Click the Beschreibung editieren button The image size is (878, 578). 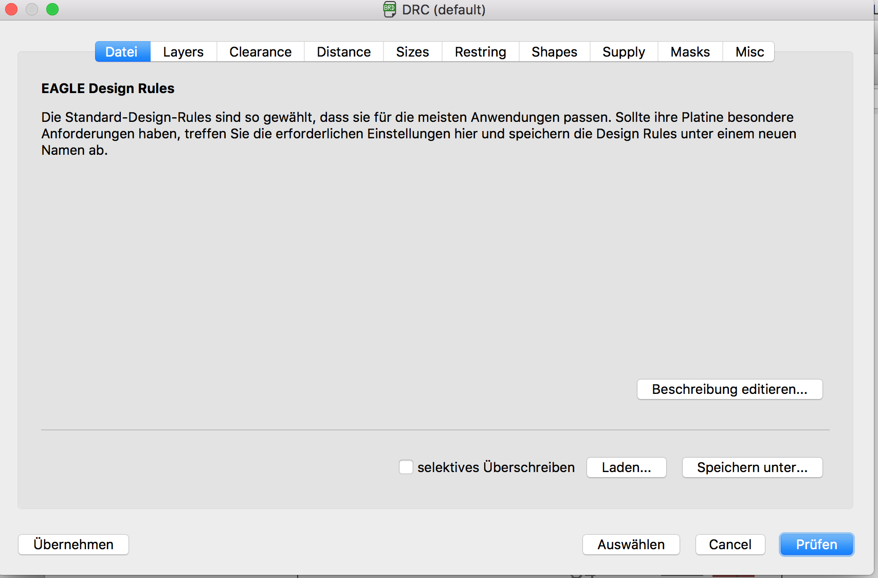[729, 389]
